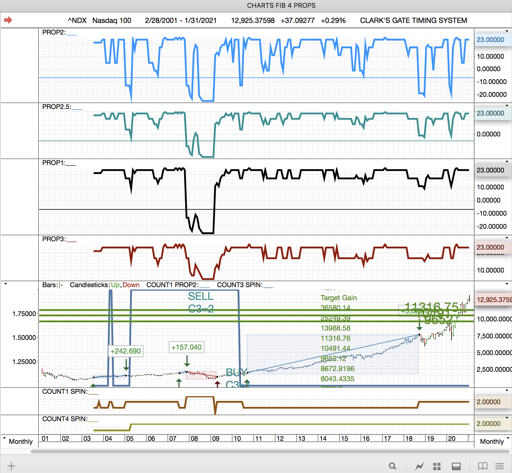Expand PROP2.5 pane menu triangle
Image resolution: width=512 pixels, height=473 pixels.
507,105
